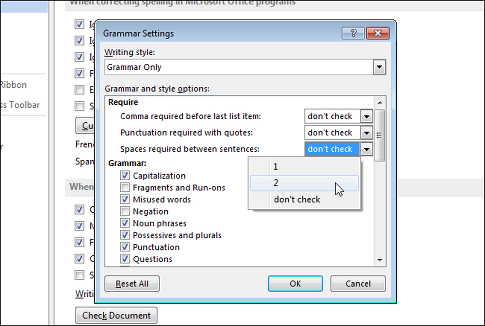
Task: Click the help question mark button
Action: 353,33
